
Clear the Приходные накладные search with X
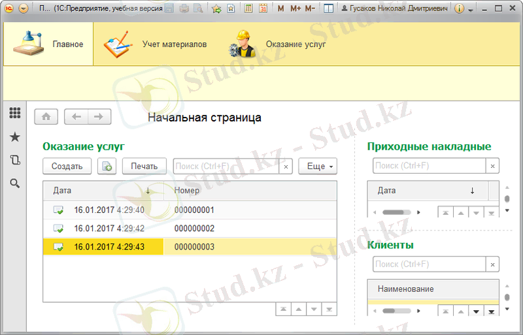point(492,166)
